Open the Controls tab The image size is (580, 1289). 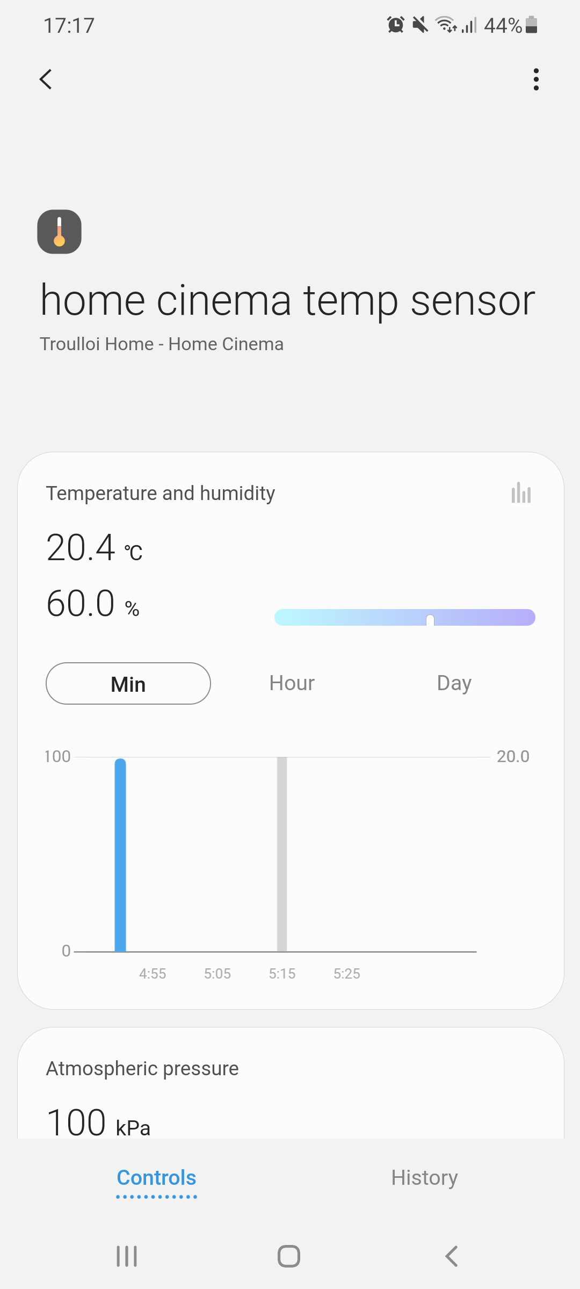[x=156, y=1178]
